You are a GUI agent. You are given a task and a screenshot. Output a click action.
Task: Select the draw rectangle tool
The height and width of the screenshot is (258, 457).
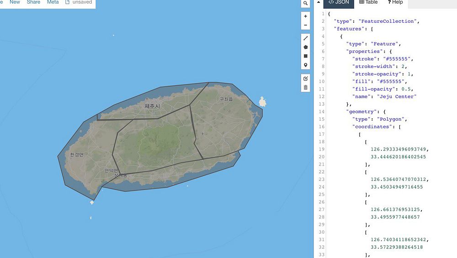(x=305, y=56)
